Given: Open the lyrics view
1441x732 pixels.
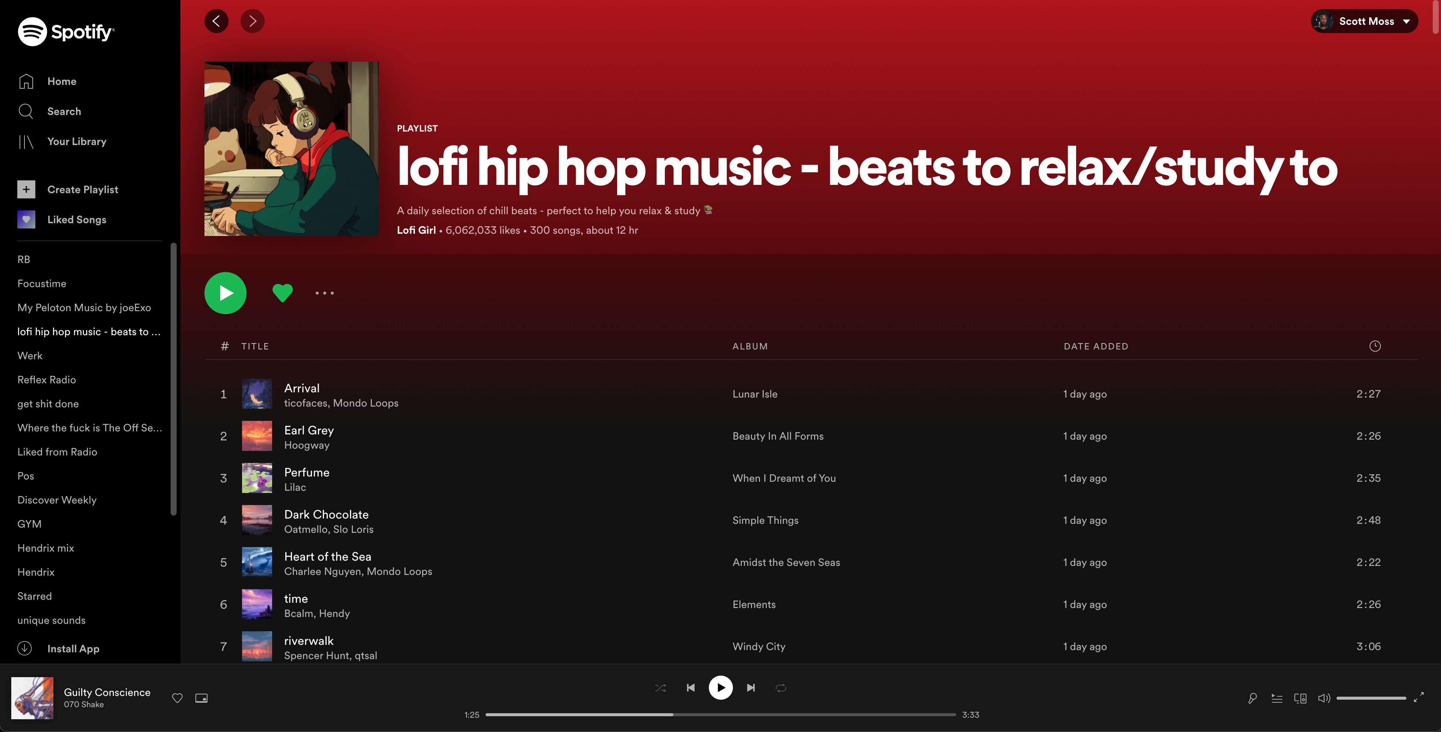Looking at the screenshot, I should pyautogui.click(x=1252, y=698).
